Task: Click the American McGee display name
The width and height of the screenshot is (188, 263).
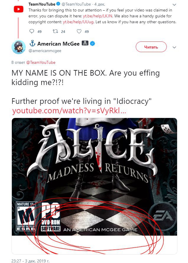Action: pos(58,44)
